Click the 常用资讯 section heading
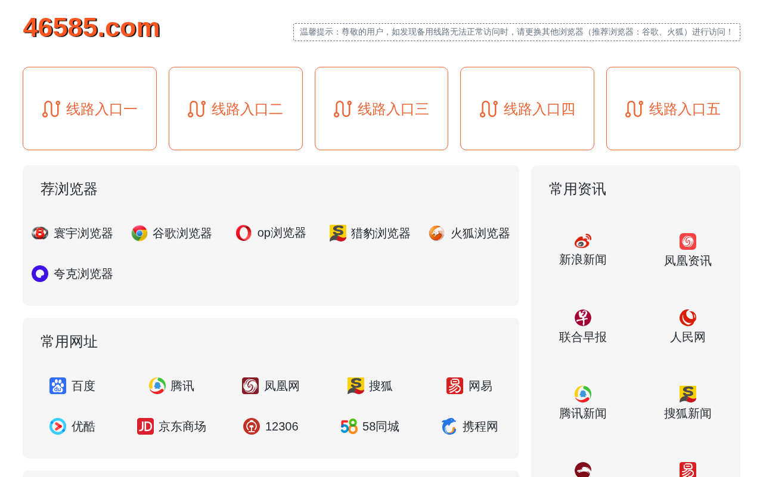This screenshot has height=477, width=763. 578,189
